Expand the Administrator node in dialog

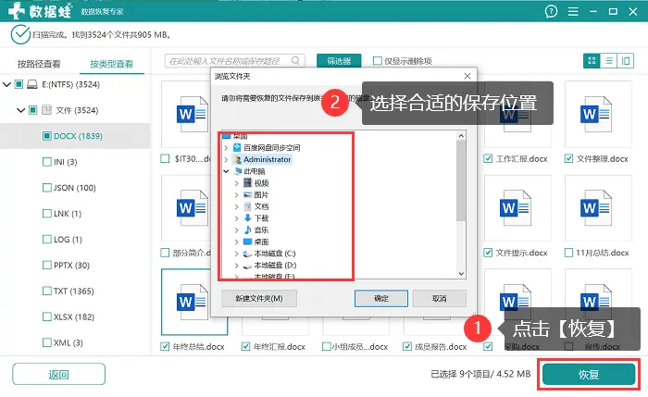click(x=226, y=159)
